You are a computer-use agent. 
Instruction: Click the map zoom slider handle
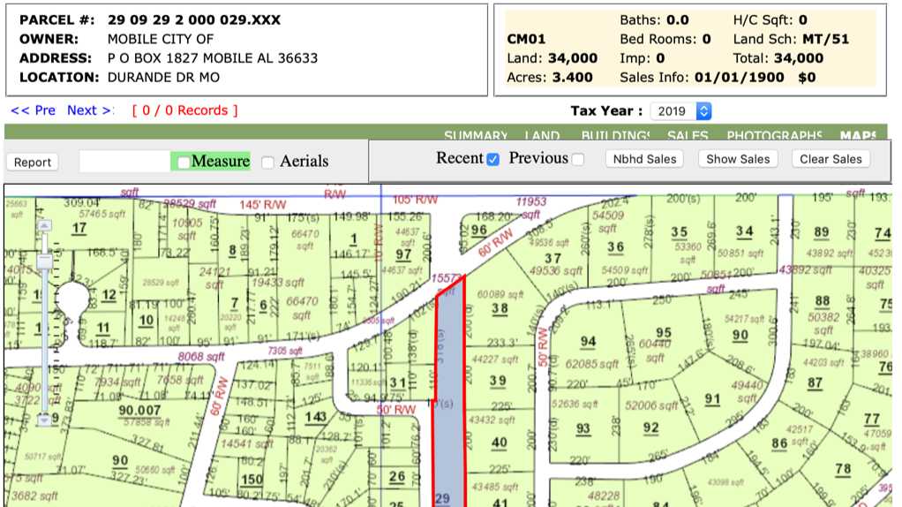(x=45, y=261)
